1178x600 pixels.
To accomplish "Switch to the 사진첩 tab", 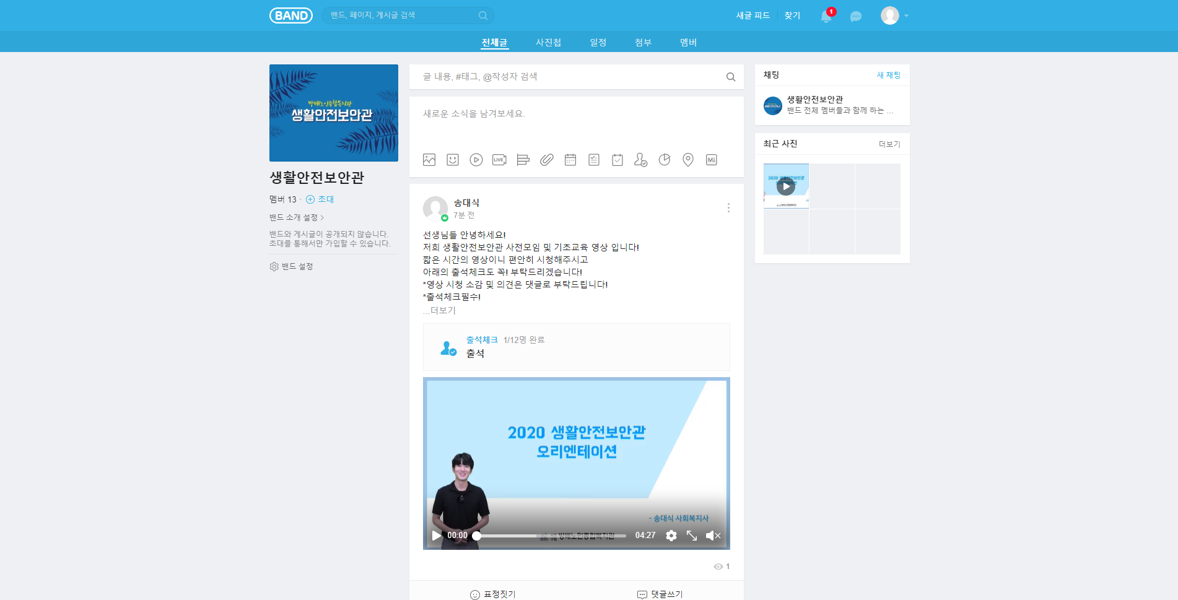I will coord(548,42).
